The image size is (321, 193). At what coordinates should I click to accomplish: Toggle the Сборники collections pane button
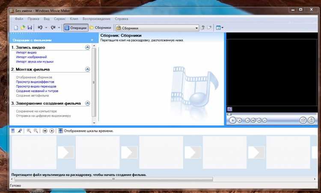coord(101,28)
